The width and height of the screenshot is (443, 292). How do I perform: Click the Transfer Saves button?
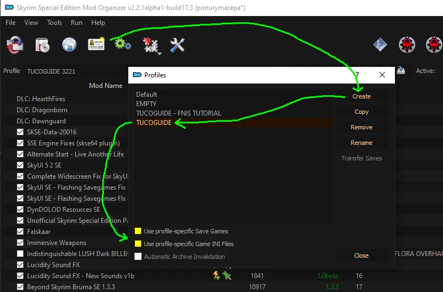(362, 158)
